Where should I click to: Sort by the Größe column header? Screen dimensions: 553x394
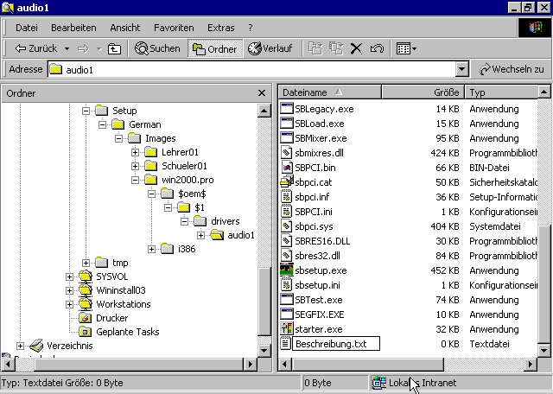423,92
